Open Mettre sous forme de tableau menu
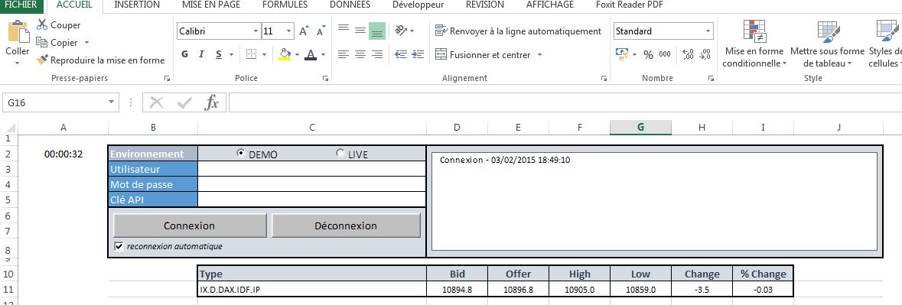Image resolution: width=902 pixels, height=305 pixels. pyautogui.click(x=827, y=44)
